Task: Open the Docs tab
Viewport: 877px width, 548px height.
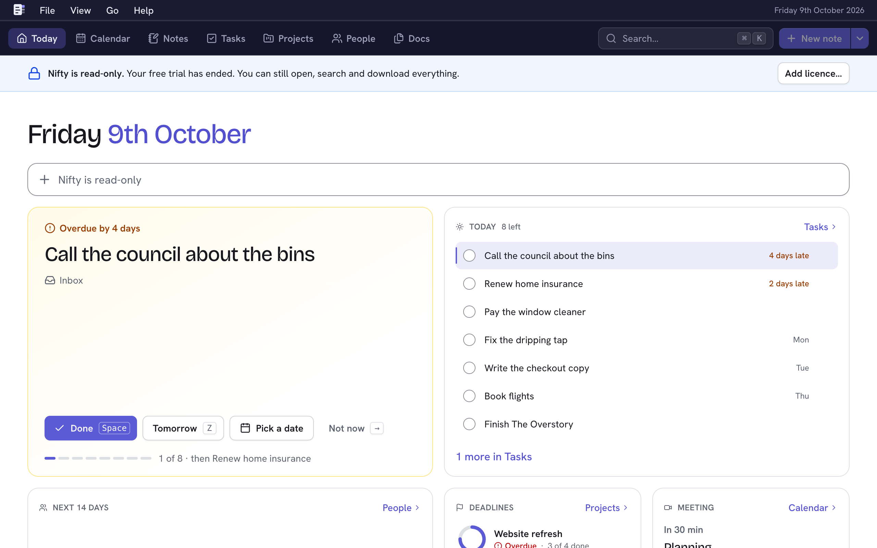Action: tap(412, 38)
